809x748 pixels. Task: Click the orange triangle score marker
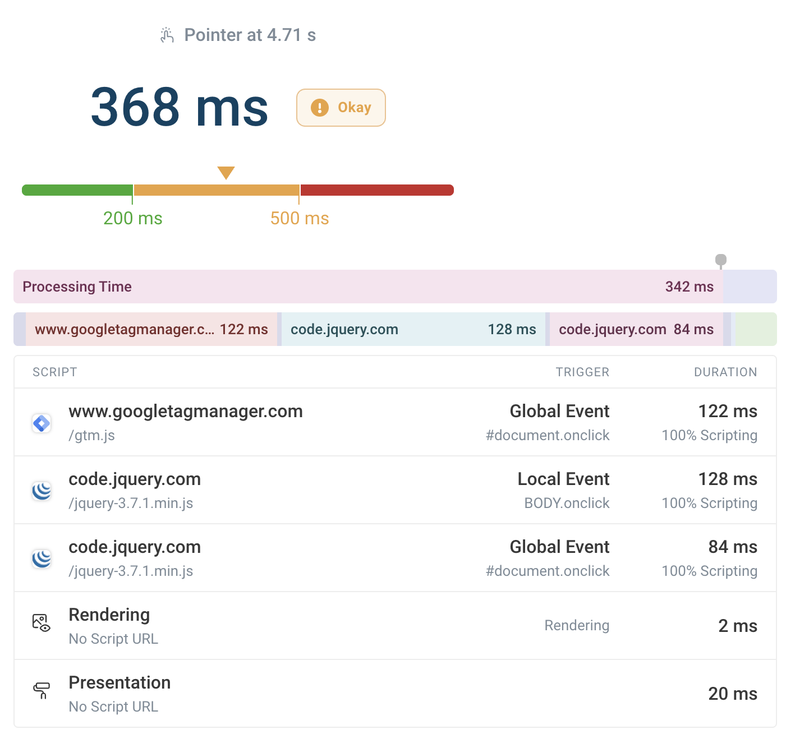click(x=226, y=172)
